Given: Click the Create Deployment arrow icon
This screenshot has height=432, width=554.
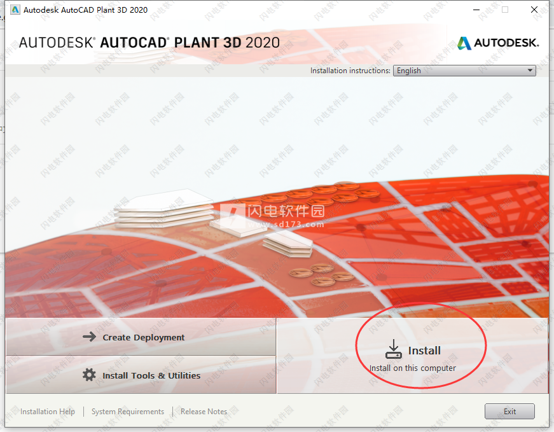Looking at the screenshot, I should [90, 337].
